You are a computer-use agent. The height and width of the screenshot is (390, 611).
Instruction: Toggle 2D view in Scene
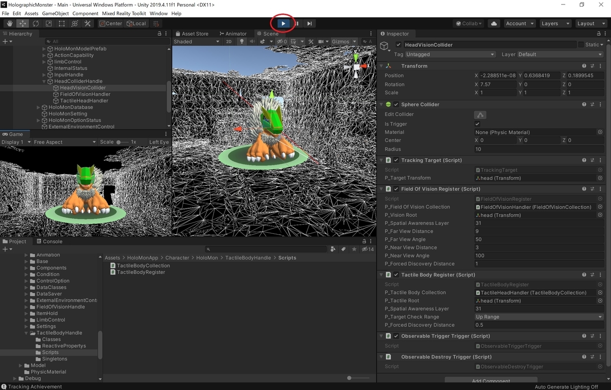pos(229,41)
